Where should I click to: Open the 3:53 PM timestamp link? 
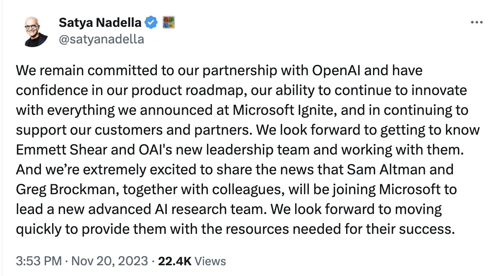tap(39, 261)
